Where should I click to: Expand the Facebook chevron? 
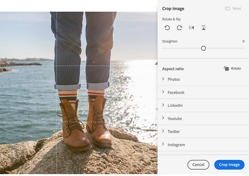163,92
